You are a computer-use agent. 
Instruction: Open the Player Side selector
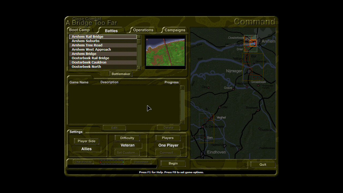[x=86, y=141]
